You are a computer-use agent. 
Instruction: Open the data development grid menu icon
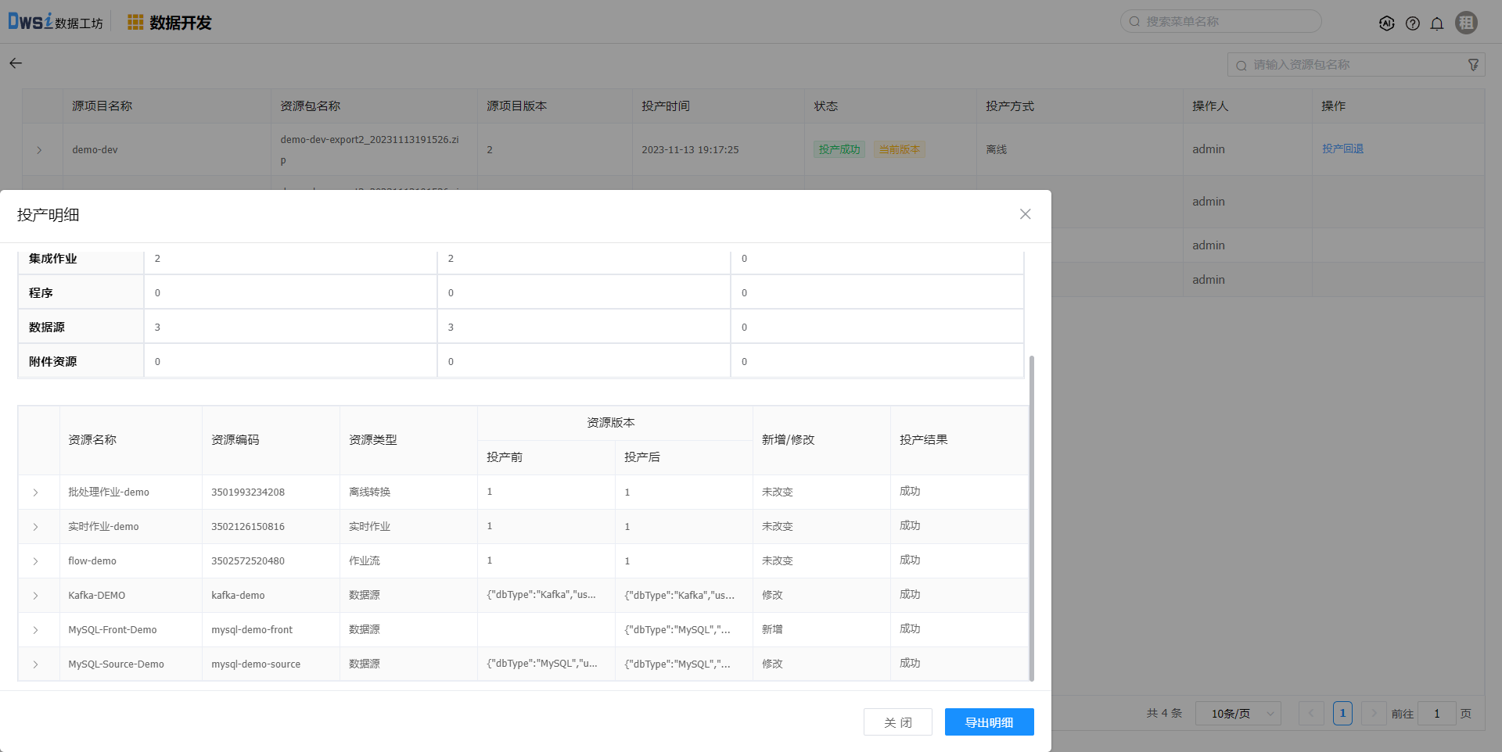[x=135, y=23]
